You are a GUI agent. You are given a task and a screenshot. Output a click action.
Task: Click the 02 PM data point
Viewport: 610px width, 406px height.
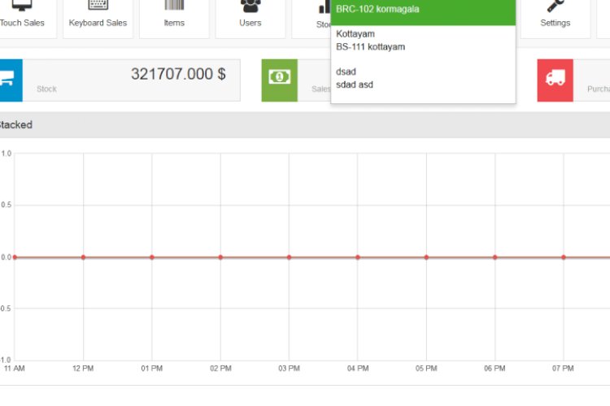pos(220,257)
